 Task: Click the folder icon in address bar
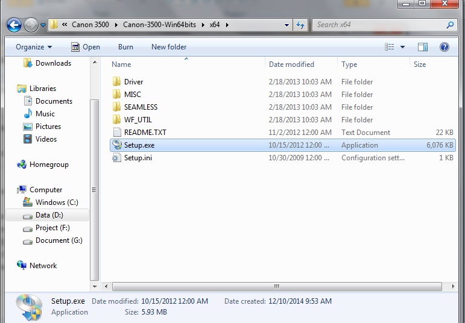tap(54, 25)
